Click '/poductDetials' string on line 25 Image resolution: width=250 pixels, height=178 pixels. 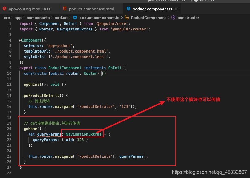click(95, 156)
